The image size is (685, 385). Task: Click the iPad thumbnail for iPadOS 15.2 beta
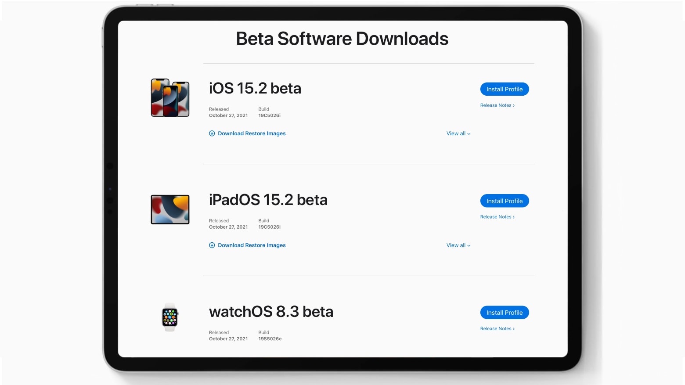(170, 209)
